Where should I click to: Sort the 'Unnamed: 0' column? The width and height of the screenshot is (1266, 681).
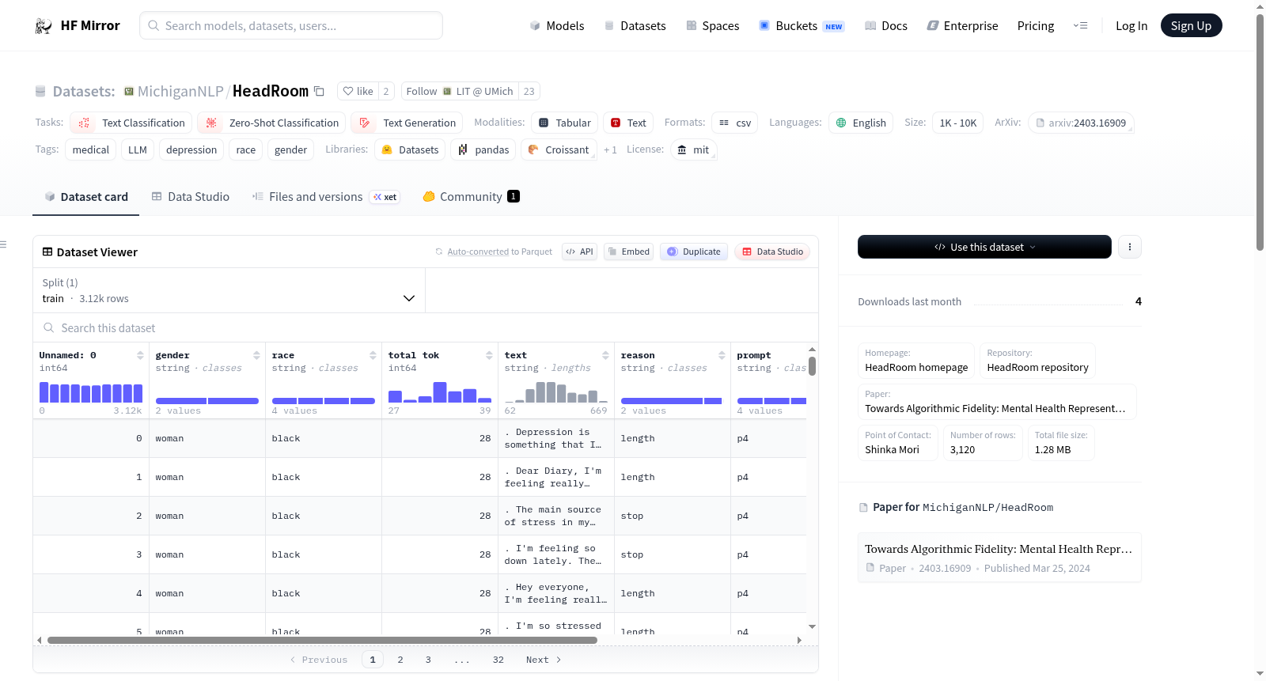click(x=140, y=355)
